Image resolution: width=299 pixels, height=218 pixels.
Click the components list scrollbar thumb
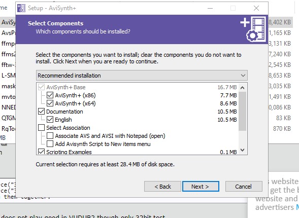(242, 111)
